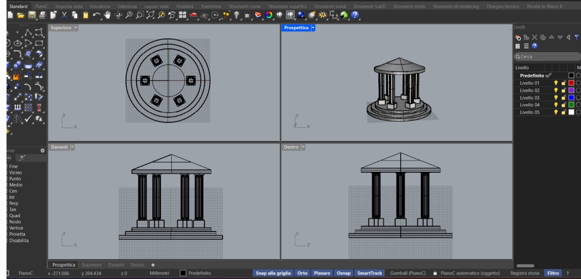Disable Orto mode in status bar
The width and height of the screenshot is (581, 279).
point(302,273)
